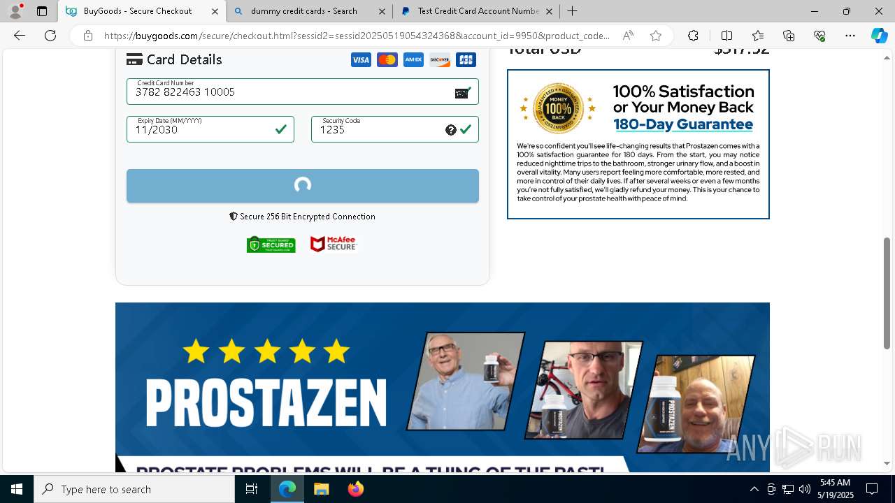The width and height of the screenshot is (895, 503).
Task: Open browser profile icon
Action: (x=15, y=11)
